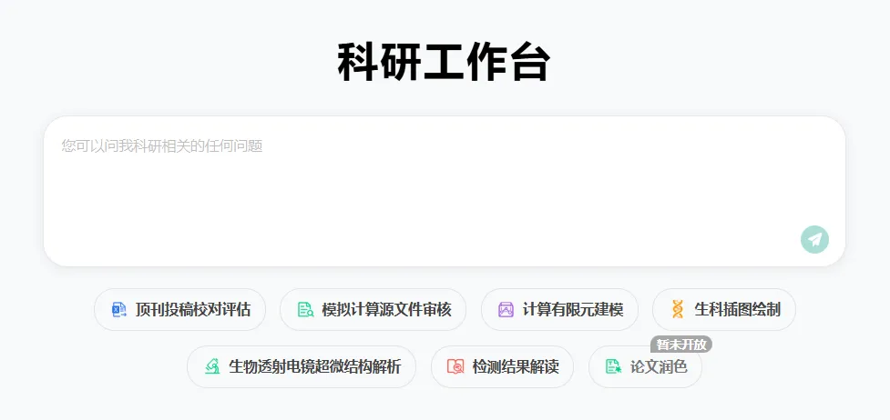Click the 论文润色 text label
Image resolution: width=890 pixels, height=420 pixels.
[656, 367]
